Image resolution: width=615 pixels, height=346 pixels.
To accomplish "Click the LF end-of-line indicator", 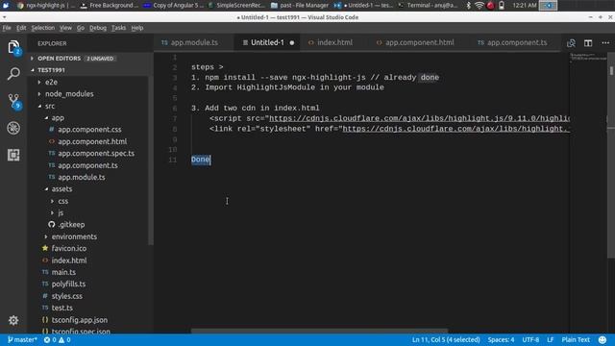I will click(x=551, y=339).
